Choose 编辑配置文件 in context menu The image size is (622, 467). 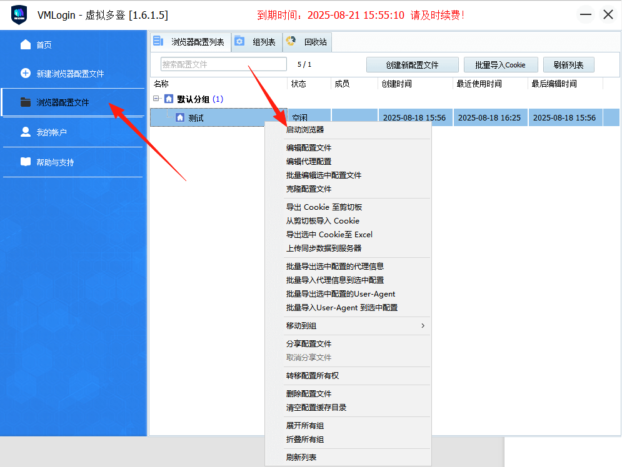309,148
